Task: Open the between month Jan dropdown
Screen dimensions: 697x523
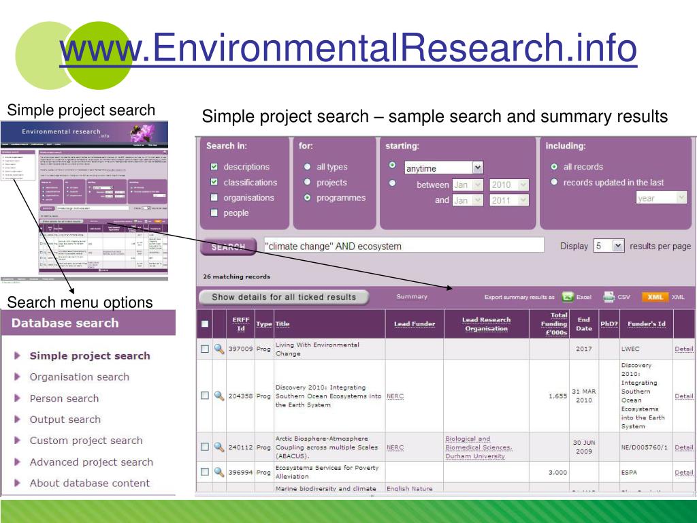Action: (x=468, y=185)
